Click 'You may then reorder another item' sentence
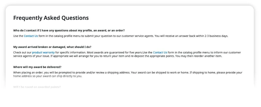261x107 pixels. (199, 56)
